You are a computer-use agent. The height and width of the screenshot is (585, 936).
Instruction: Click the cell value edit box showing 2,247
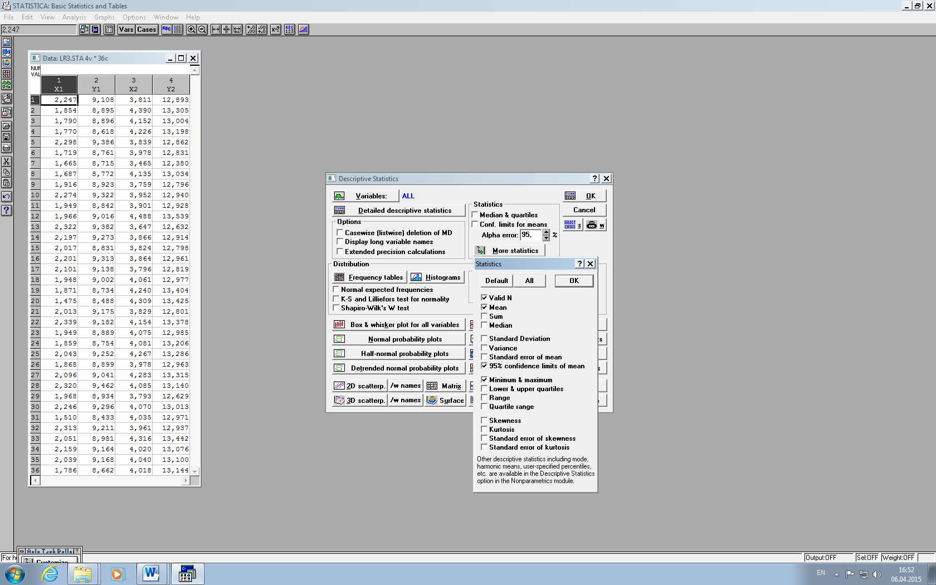click(x=38, y=30)
